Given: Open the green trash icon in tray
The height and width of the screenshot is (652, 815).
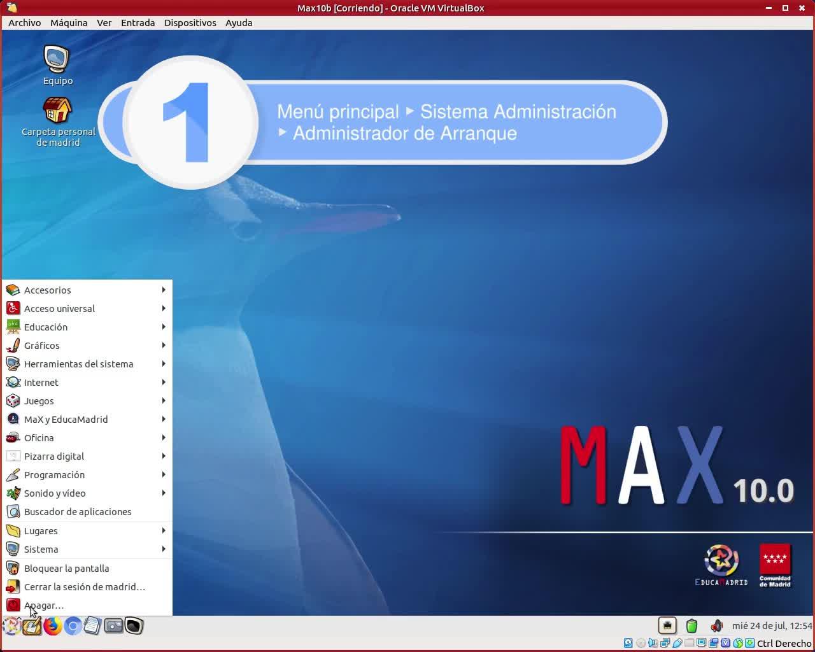Looking at the screenshot, I should point(692,626).
